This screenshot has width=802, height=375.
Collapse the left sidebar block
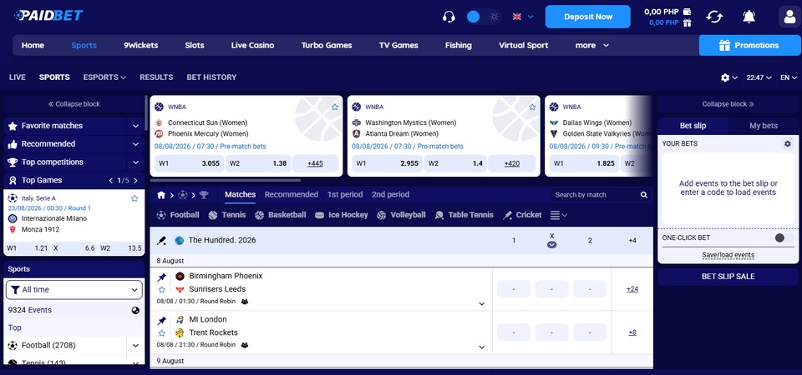(74, 104)
